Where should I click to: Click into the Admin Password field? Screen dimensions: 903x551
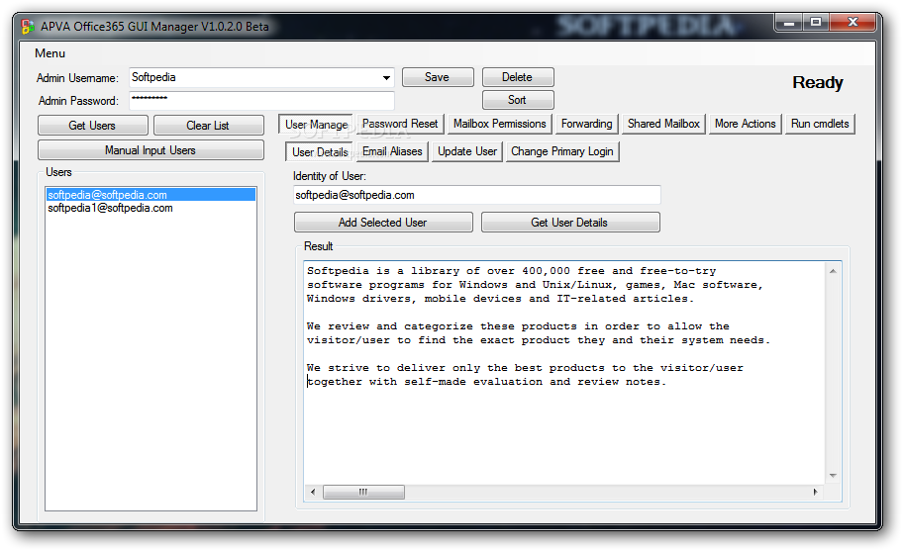(261, 100)
